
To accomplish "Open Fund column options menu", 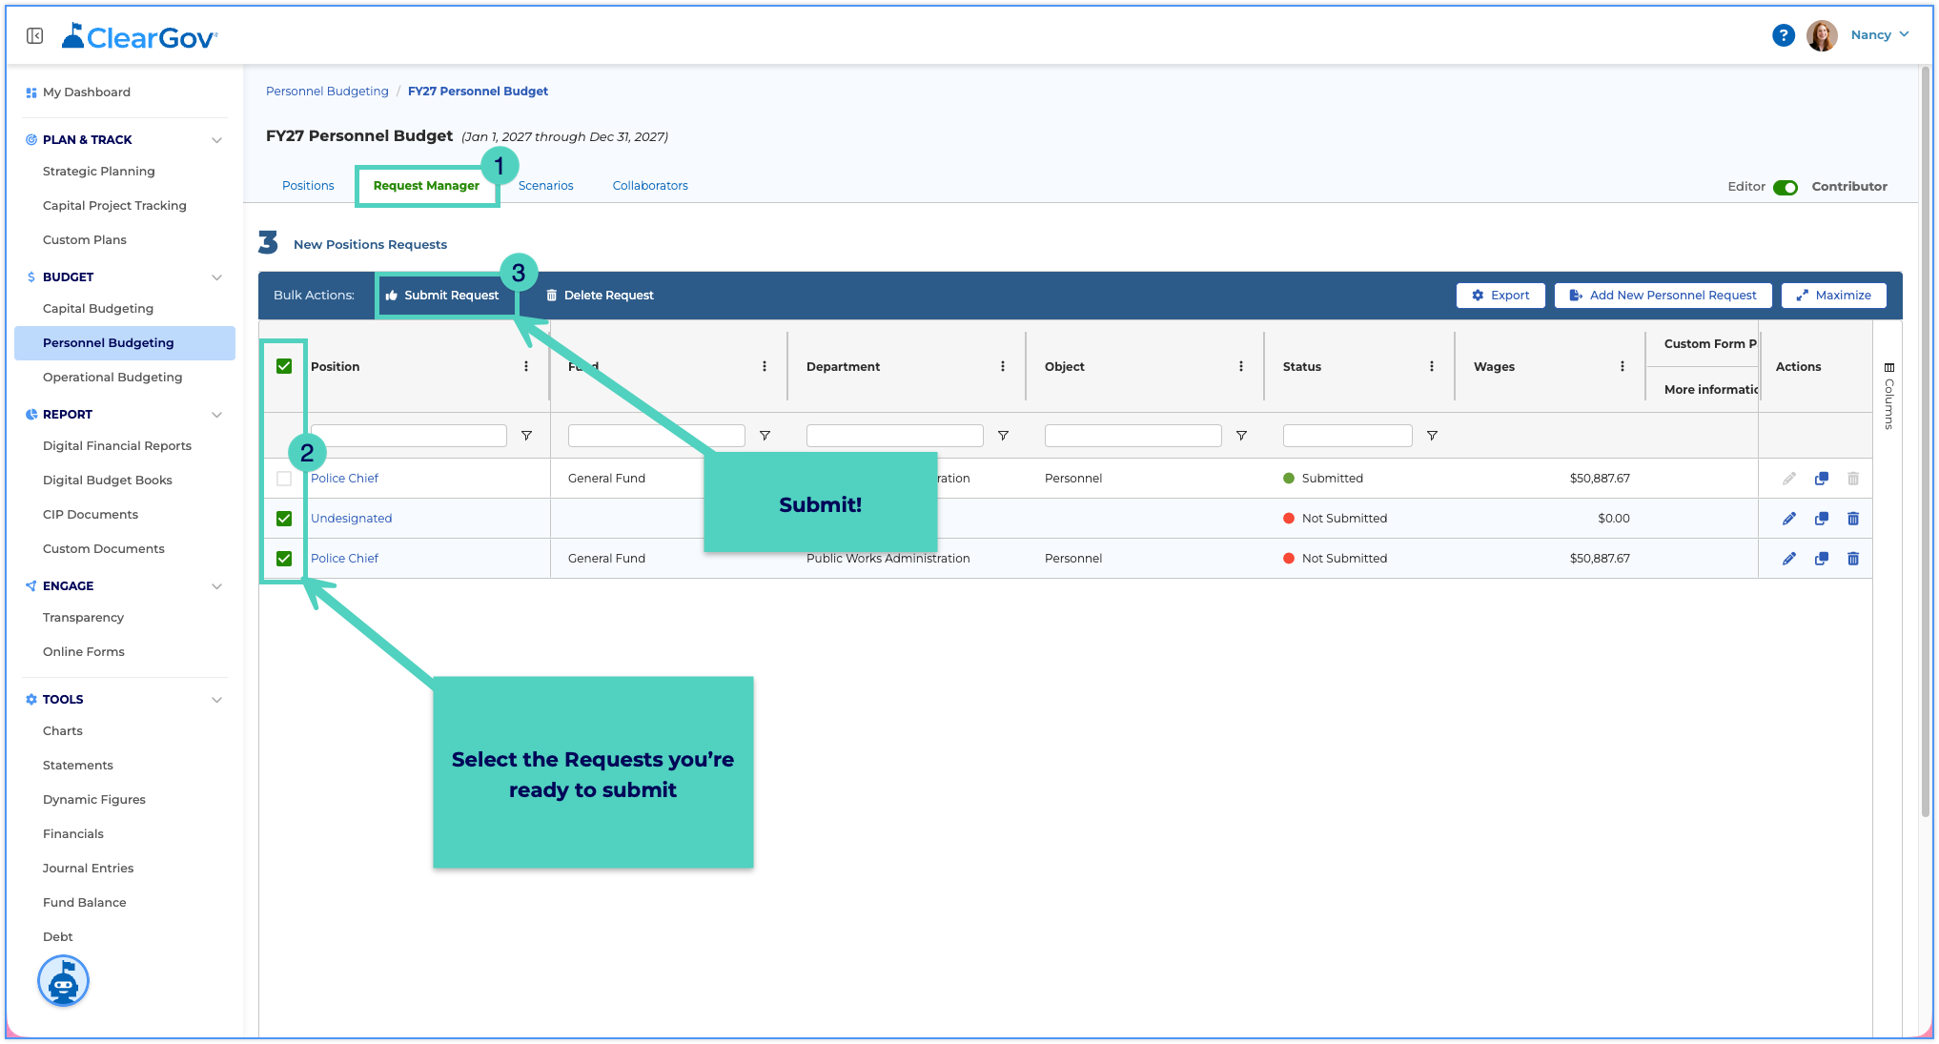I will pos(765,366).
